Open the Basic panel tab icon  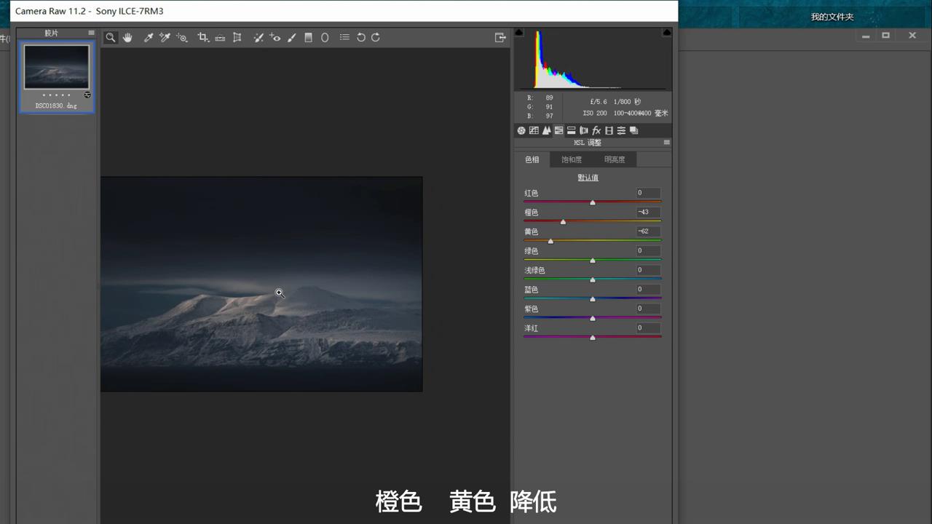pos(521,130)
